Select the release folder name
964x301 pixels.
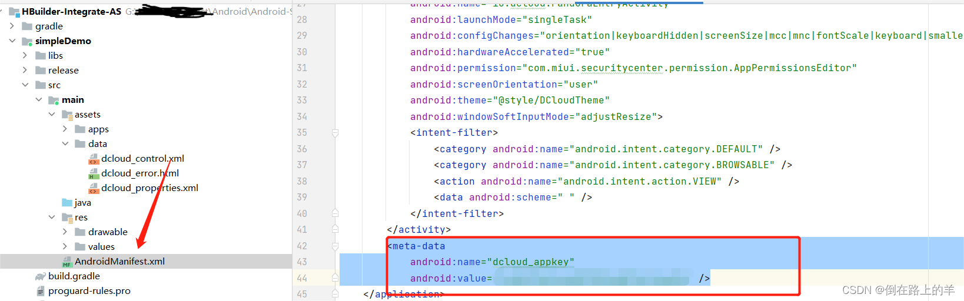point(64,70)
